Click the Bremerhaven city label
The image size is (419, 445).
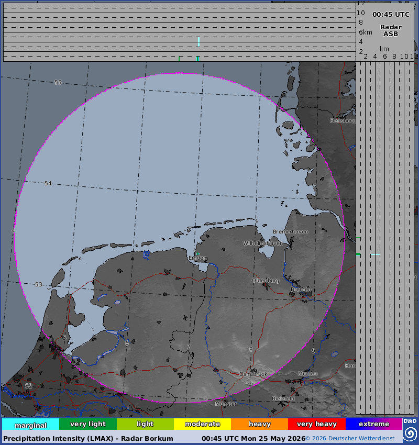(x=290, y=231)
